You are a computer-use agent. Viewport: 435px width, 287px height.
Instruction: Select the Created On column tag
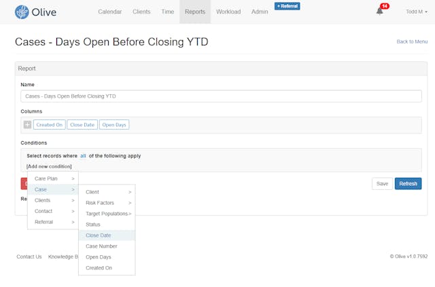click(50, 125)
